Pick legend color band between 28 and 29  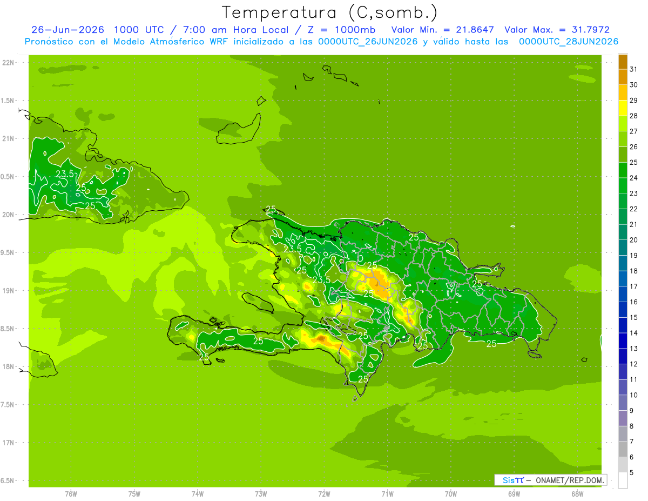pyautogui.click(x=623, y=108)
